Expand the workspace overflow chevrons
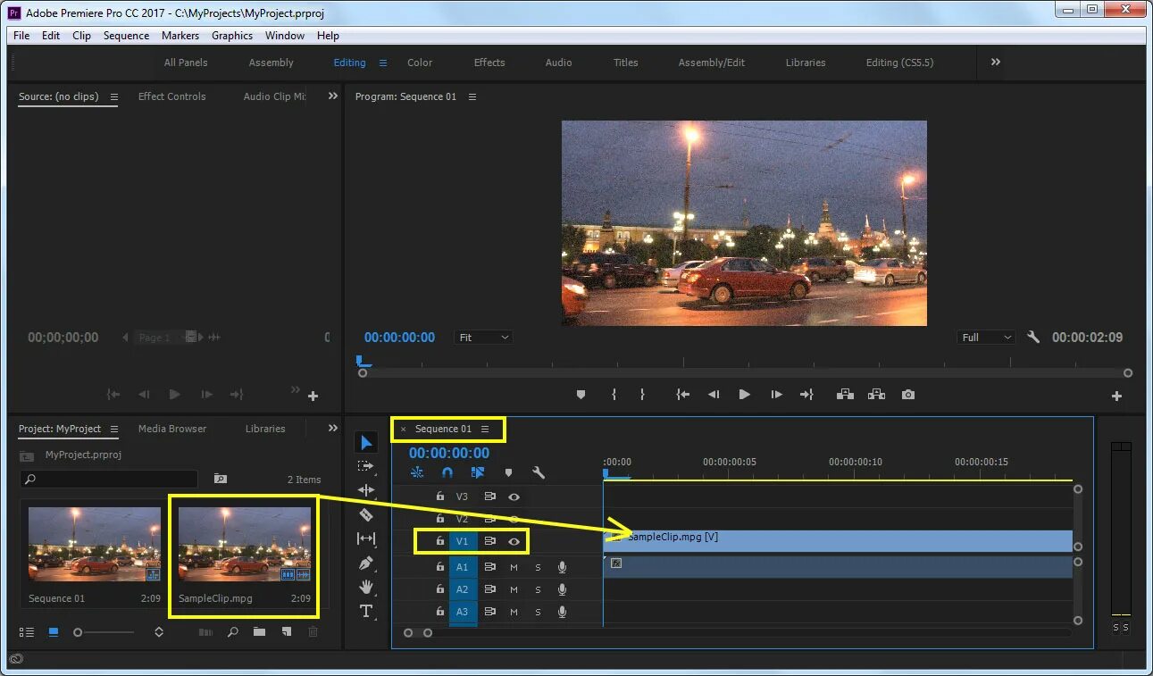Screen dimensions: 1153x676 (996, 63)
